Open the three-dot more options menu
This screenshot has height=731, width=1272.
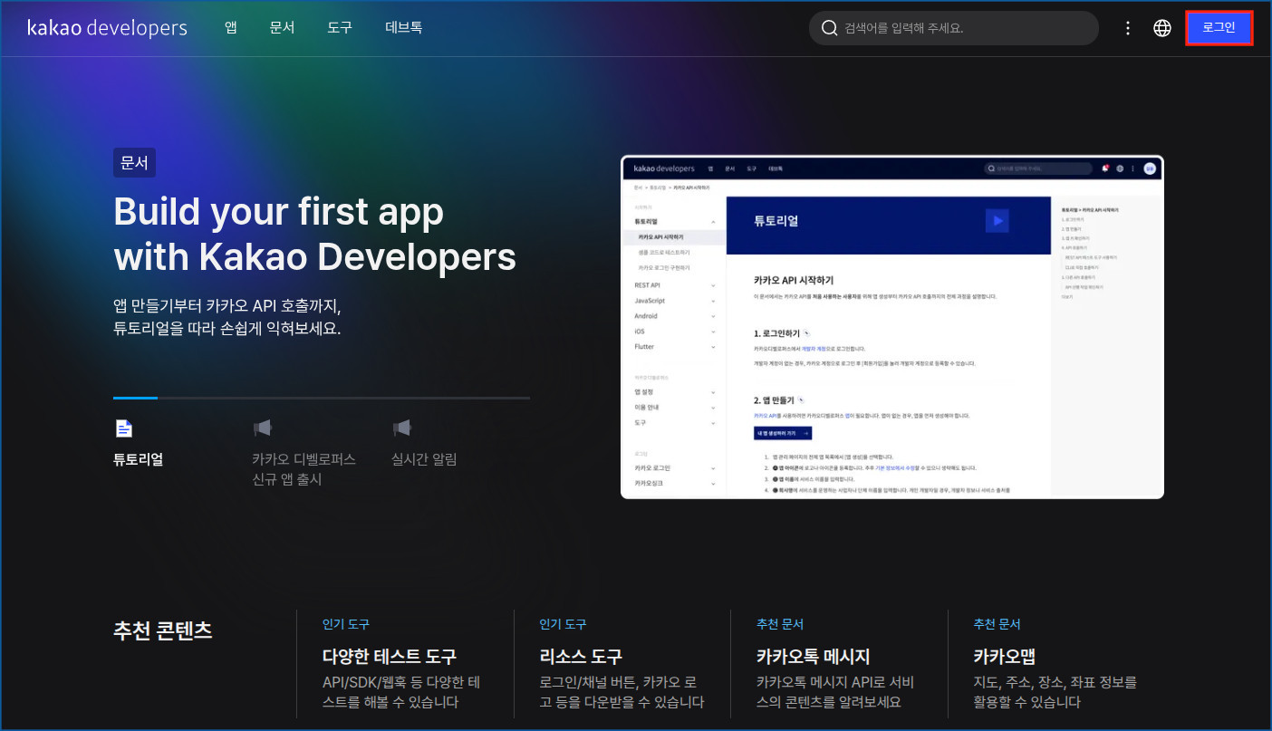(x=1128, y=28)
